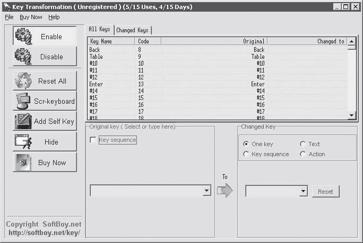The height and width of the screenshot is (243, 363).
Task: Select the Action radio option
Action: tap(302, 154)
